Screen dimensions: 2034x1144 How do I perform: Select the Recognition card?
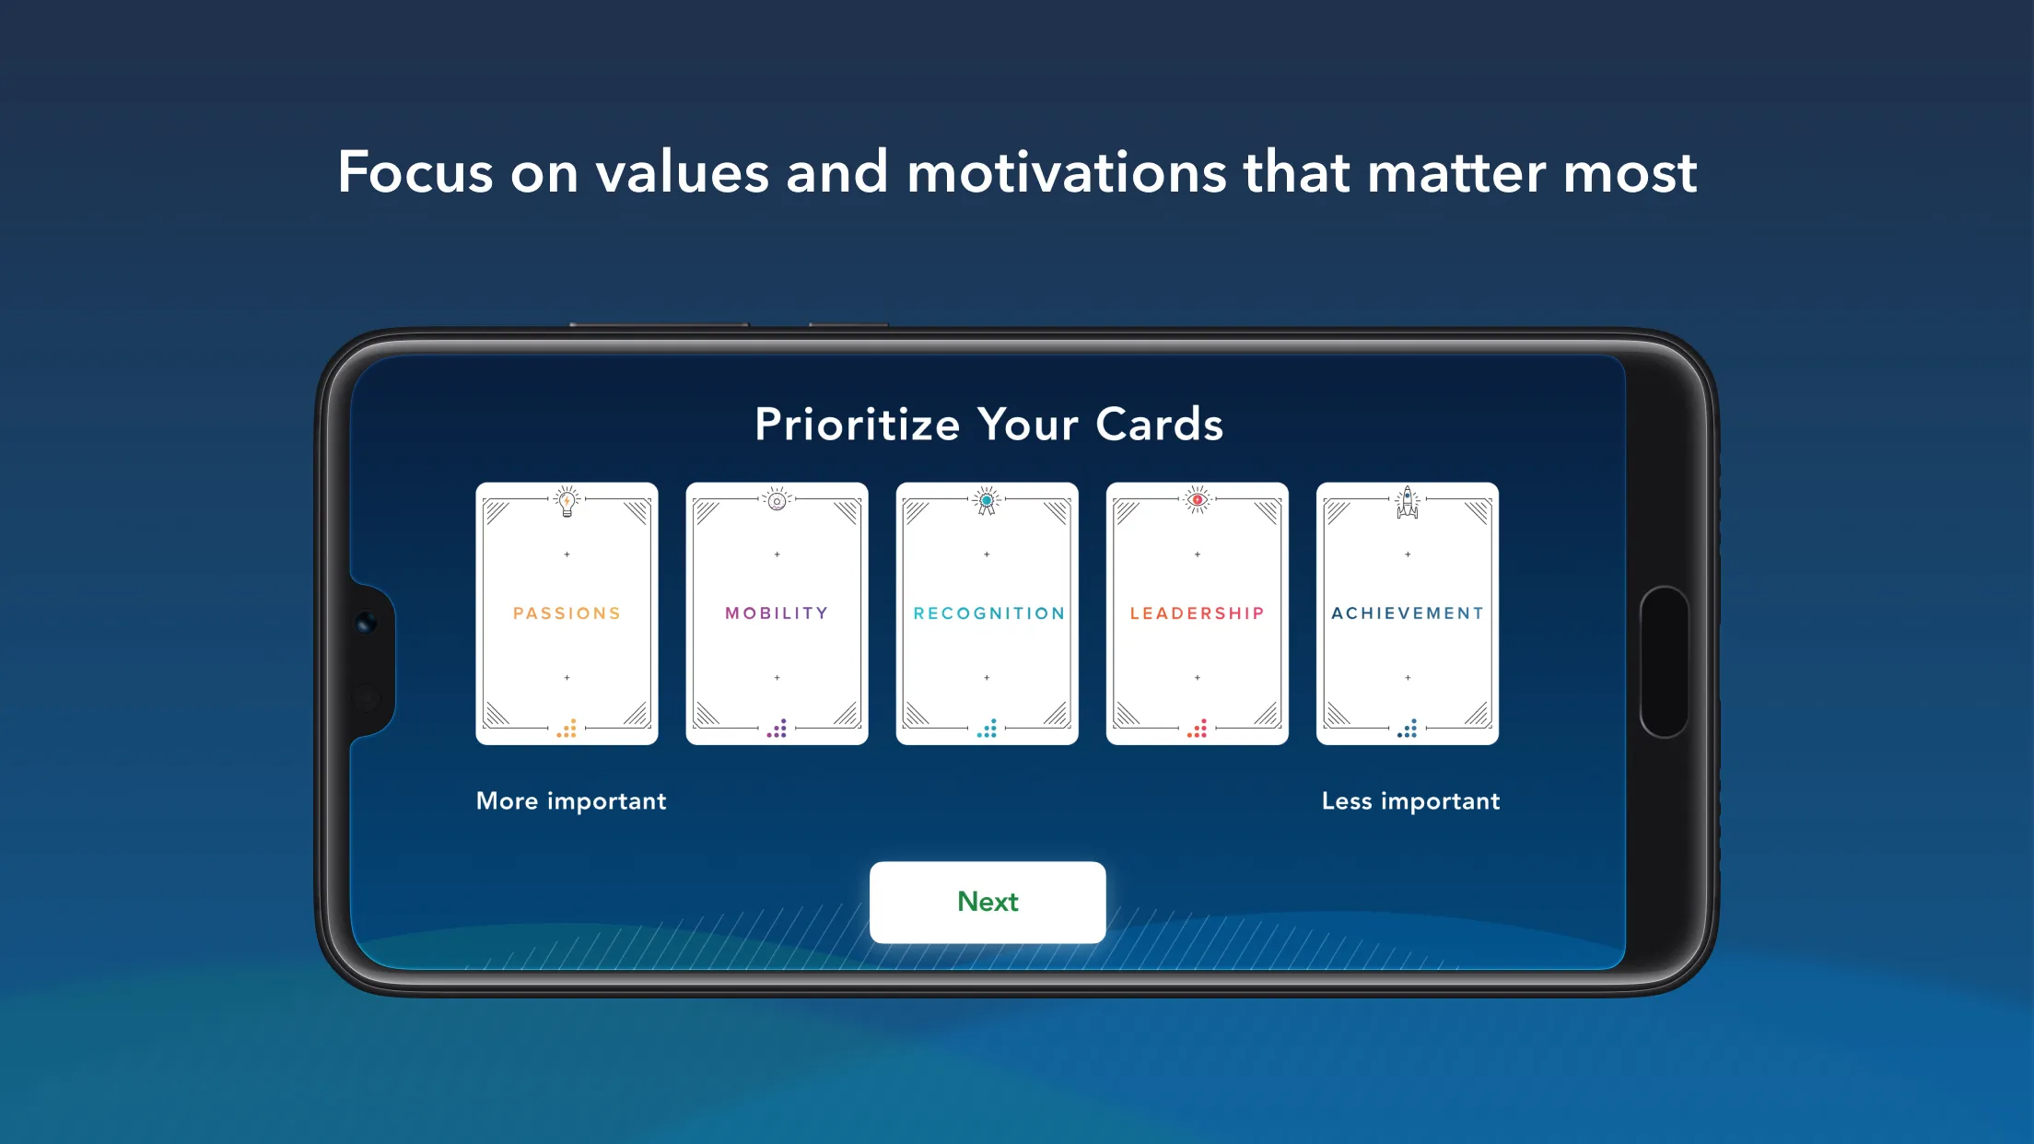coord(987,612)
